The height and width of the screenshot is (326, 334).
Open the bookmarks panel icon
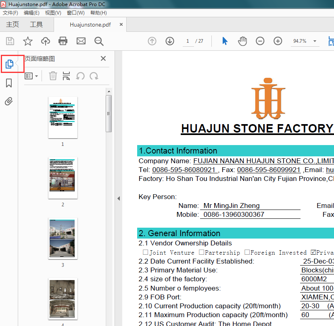(9, 83)
